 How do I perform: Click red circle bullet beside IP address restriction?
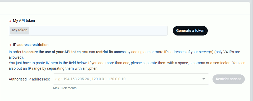(10, 45)
